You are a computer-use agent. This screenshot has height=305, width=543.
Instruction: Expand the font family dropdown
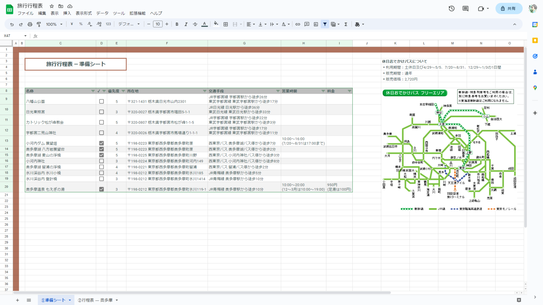129,24
